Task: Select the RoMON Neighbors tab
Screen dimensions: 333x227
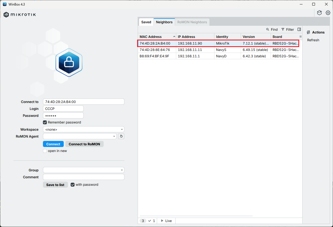Action: tap(192, 22)
